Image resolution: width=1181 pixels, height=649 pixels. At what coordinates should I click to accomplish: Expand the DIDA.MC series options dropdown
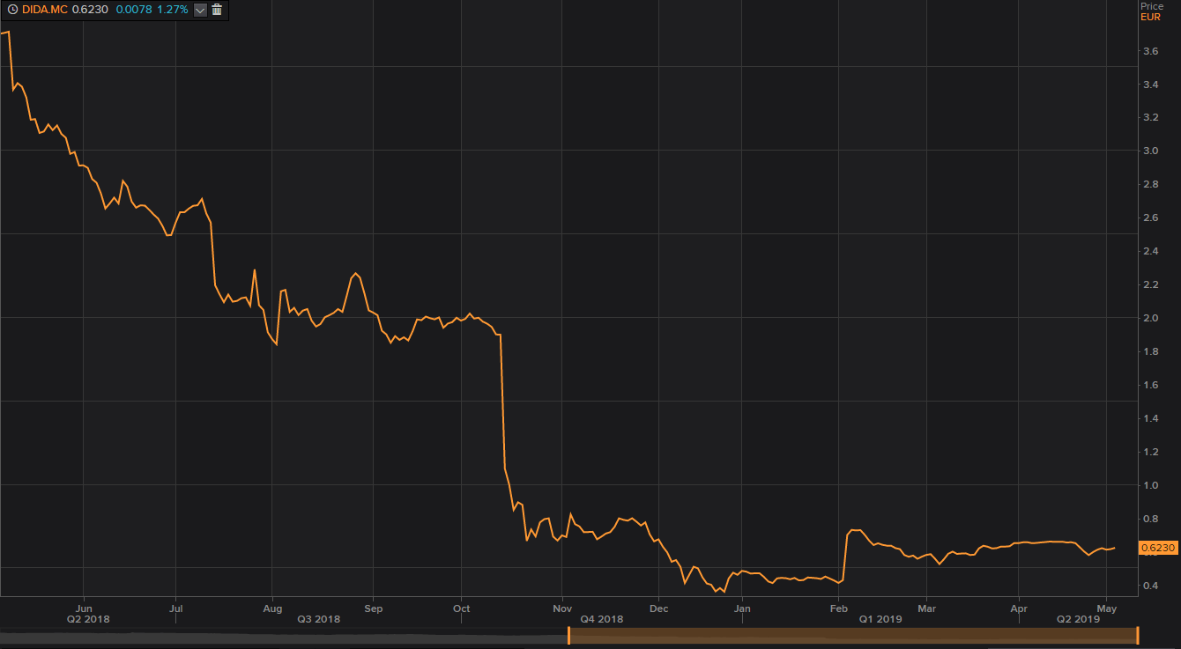[200, 10]
